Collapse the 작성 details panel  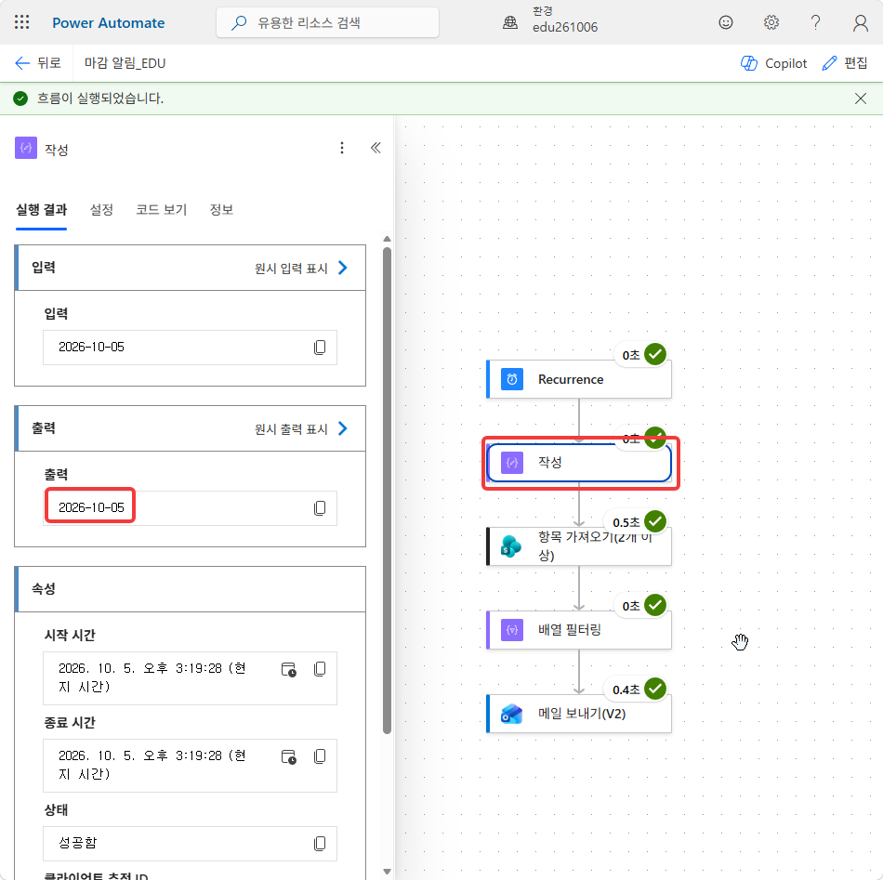tap(376, 148)
